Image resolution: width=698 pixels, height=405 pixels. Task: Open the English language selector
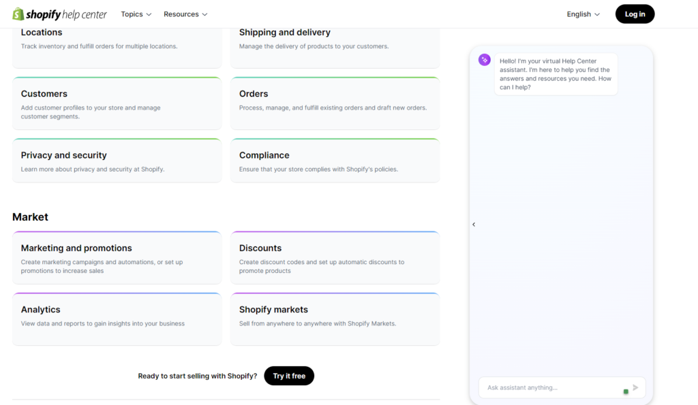(583, 14)
